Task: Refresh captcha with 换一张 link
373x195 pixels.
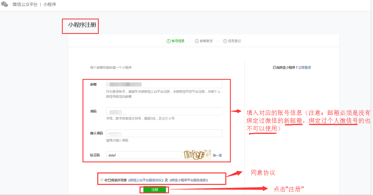Action: (217, 155)
